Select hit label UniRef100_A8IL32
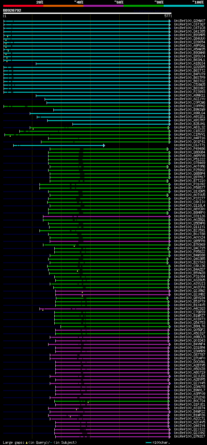Viewport: 207px width, 445px height. tap(190, 127)
